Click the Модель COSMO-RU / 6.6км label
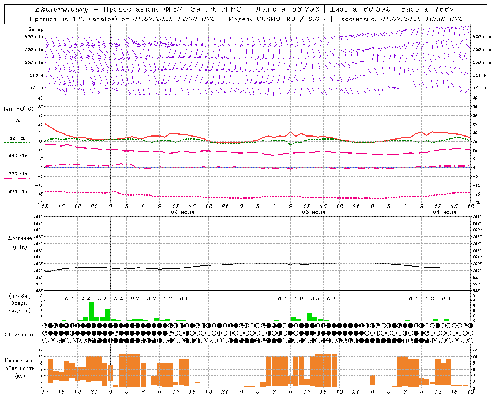 277,19
